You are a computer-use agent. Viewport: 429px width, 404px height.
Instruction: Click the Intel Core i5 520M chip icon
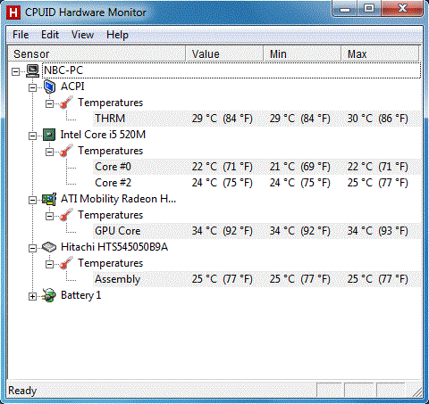click(49, 135)
